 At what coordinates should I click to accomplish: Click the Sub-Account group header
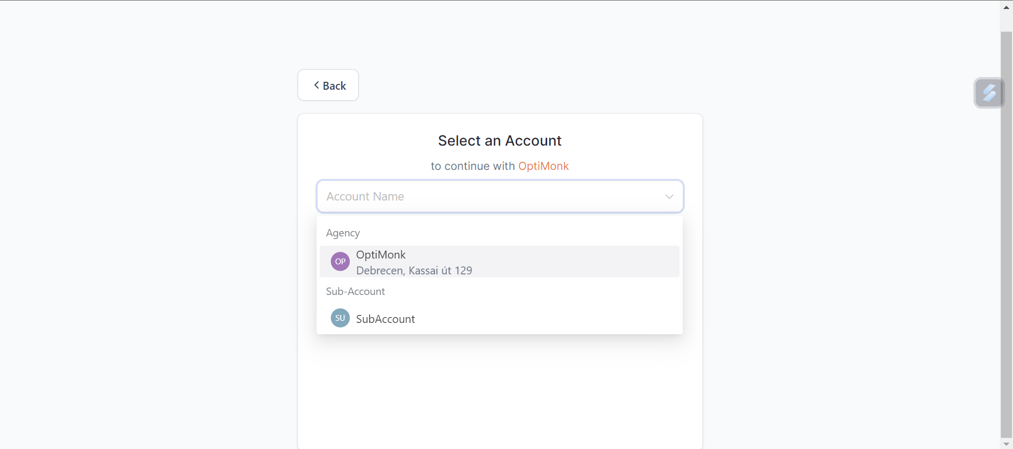[356, 291]
